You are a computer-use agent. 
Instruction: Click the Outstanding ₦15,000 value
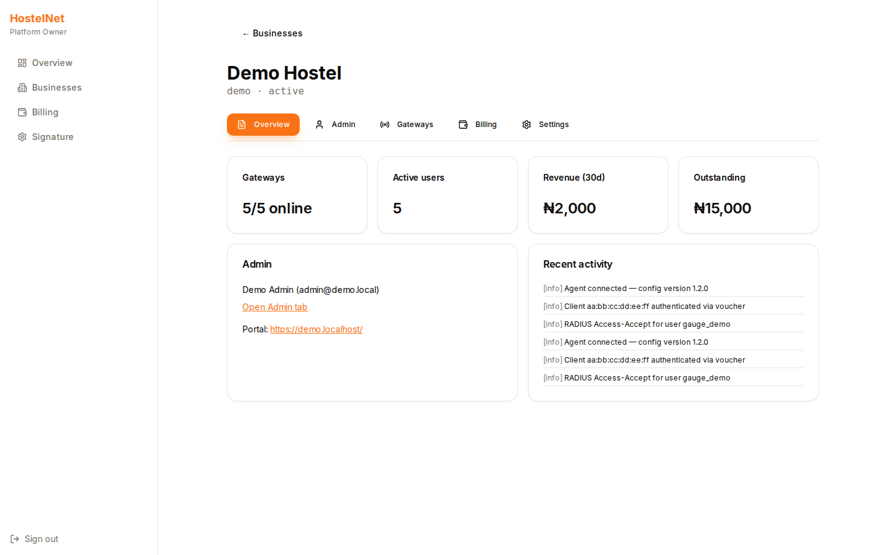pyautogui.click(x=722, y=208)
